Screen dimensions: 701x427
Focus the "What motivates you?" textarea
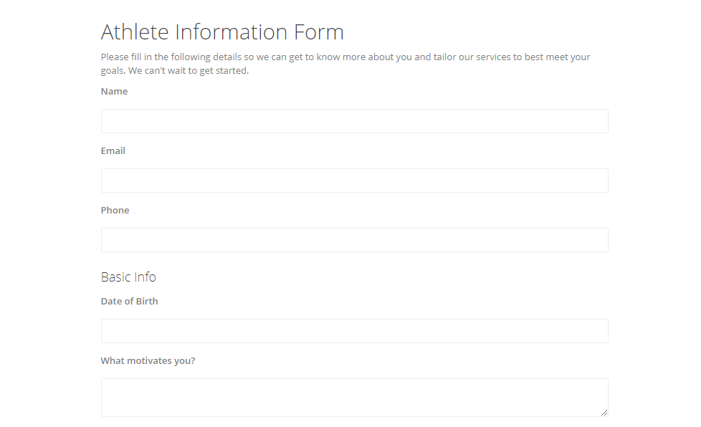click(354, 394)
